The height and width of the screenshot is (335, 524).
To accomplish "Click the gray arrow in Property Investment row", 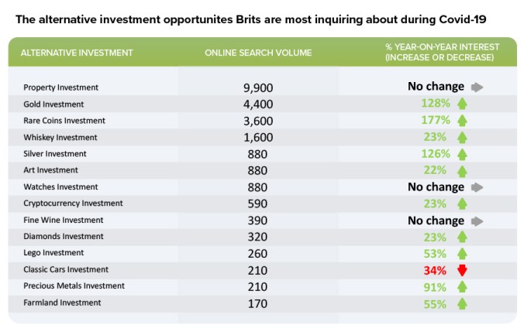I will [x=477, y=87].
